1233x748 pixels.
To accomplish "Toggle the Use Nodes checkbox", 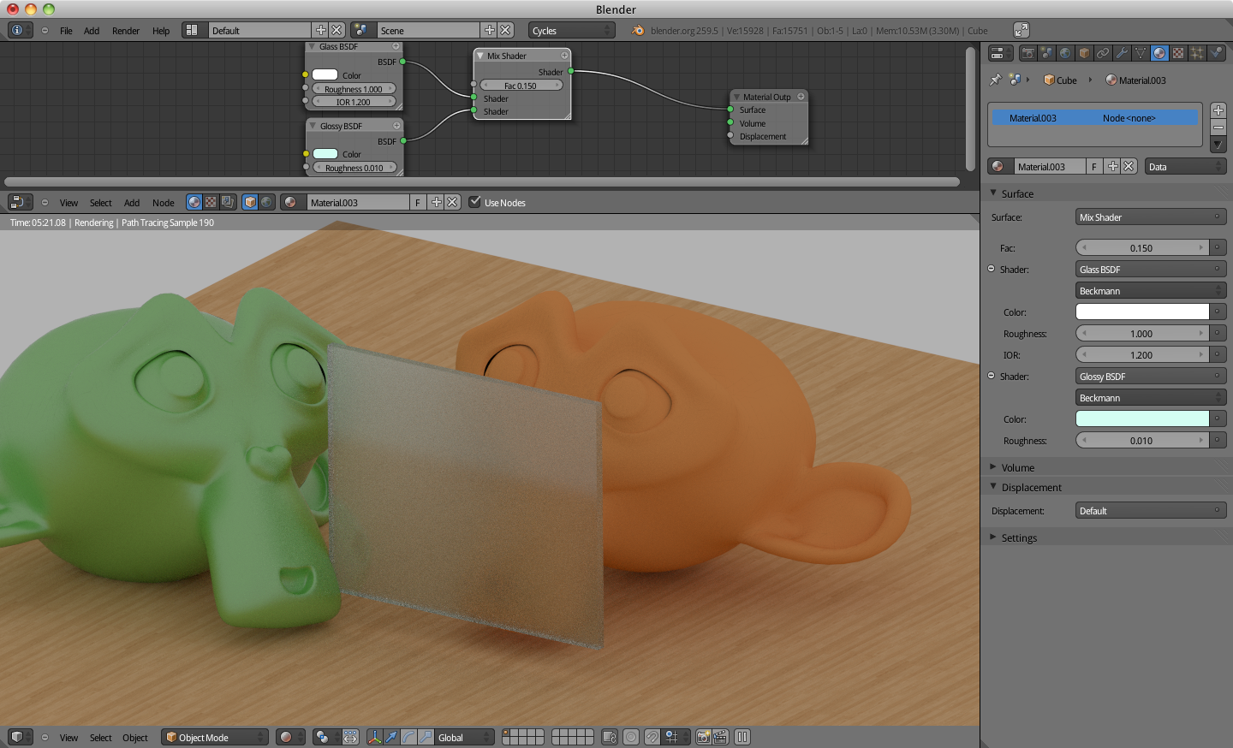I will (475, 203).
